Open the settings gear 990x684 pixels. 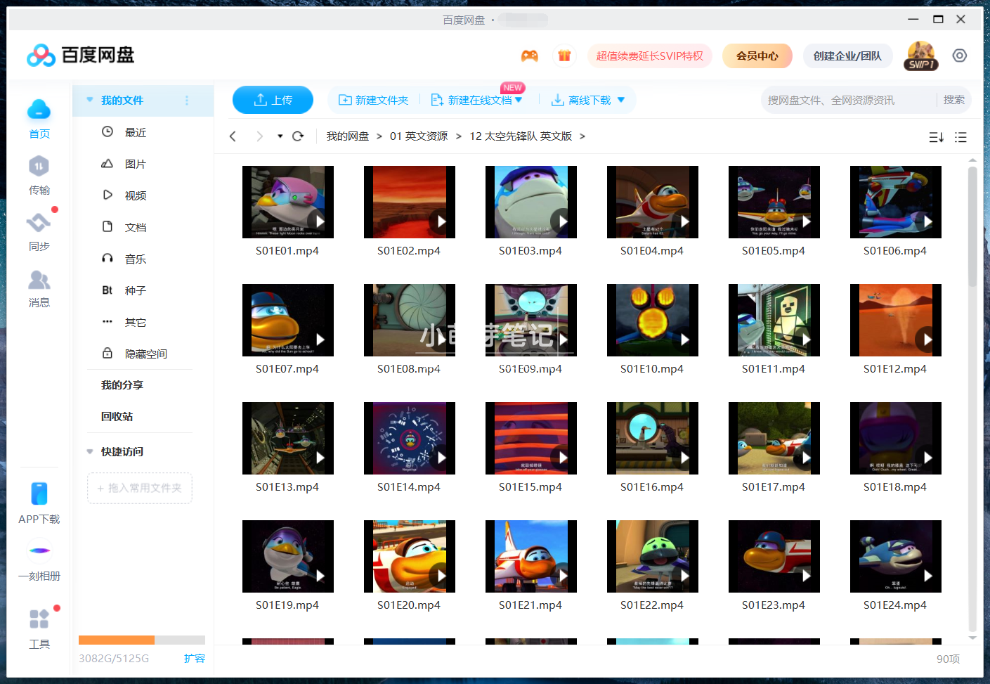[960, 55]
